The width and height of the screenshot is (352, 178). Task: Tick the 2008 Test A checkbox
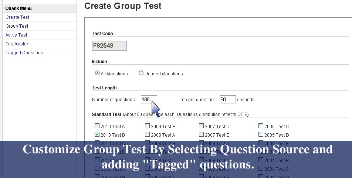pos(148,134)
